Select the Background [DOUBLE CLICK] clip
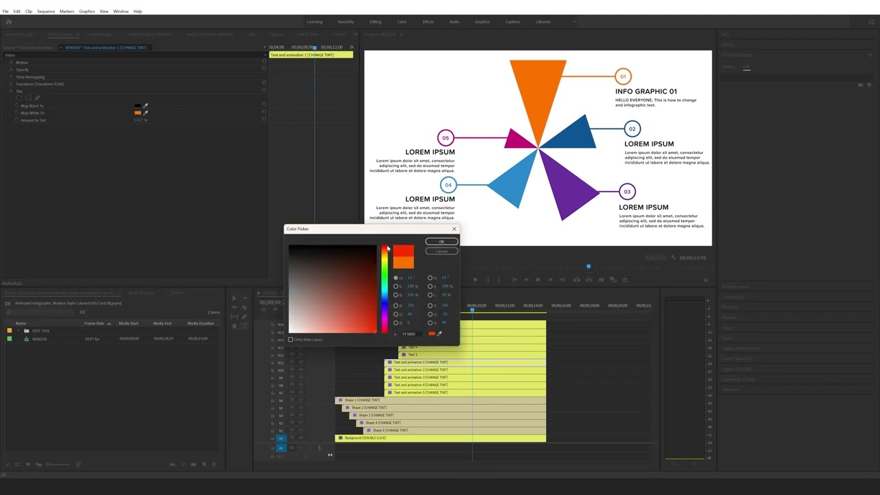Viewport: 880px width, 495px height. click(441, 438)
